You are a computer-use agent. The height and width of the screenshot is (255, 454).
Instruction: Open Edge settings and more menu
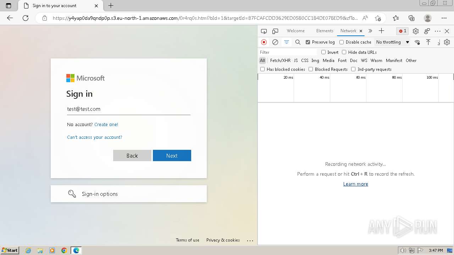[444, 18]
